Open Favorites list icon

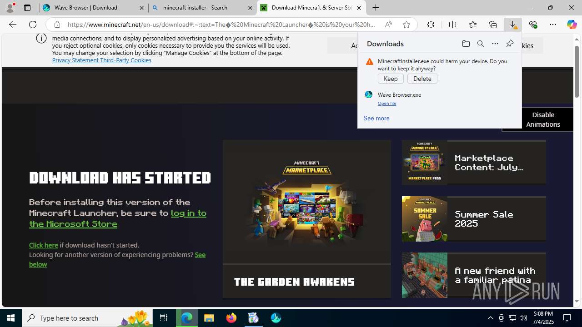[x=473, y=25]
